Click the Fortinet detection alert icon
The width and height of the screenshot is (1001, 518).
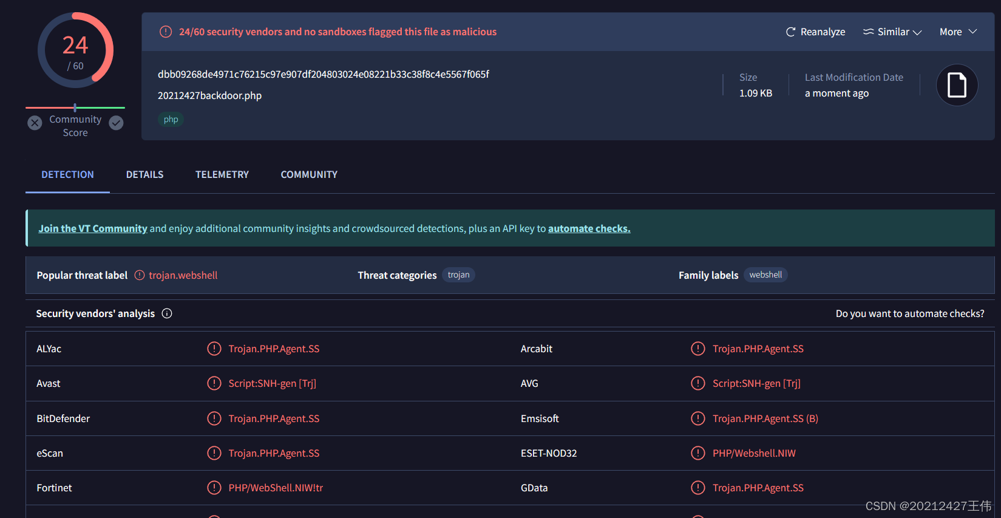214,488
